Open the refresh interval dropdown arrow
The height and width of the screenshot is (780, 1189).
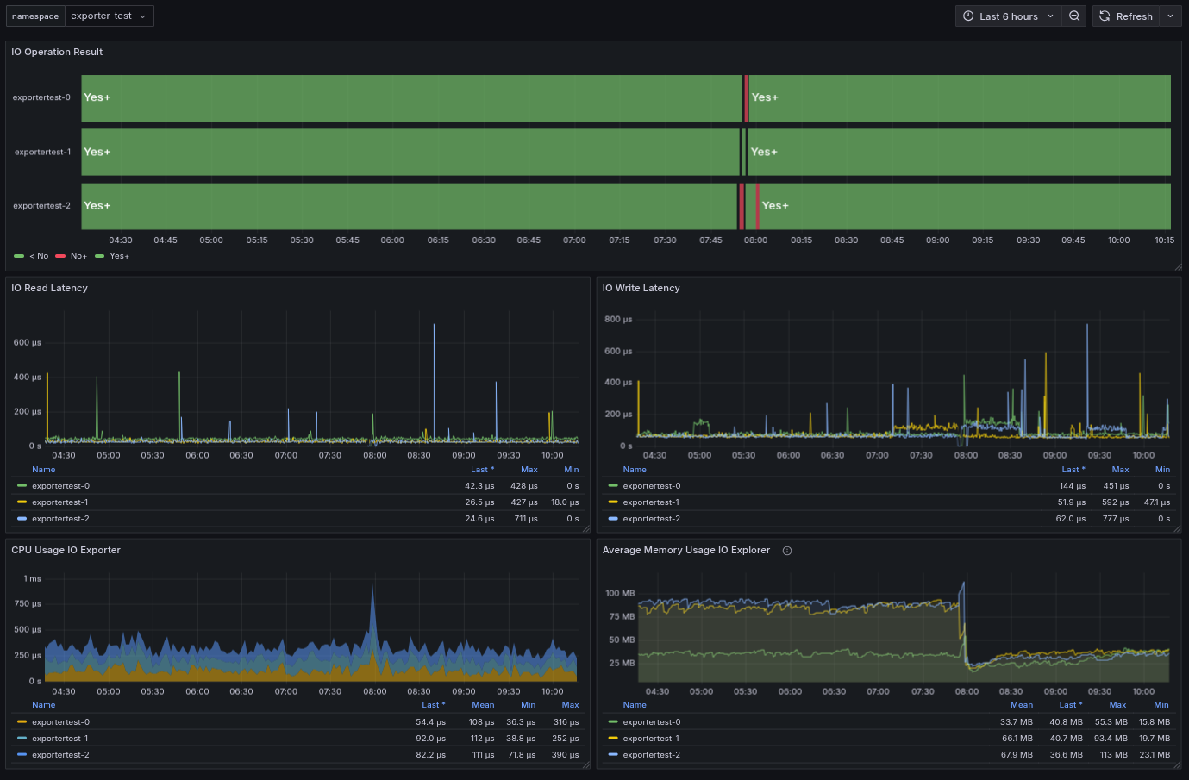[x=1170, y=16]
